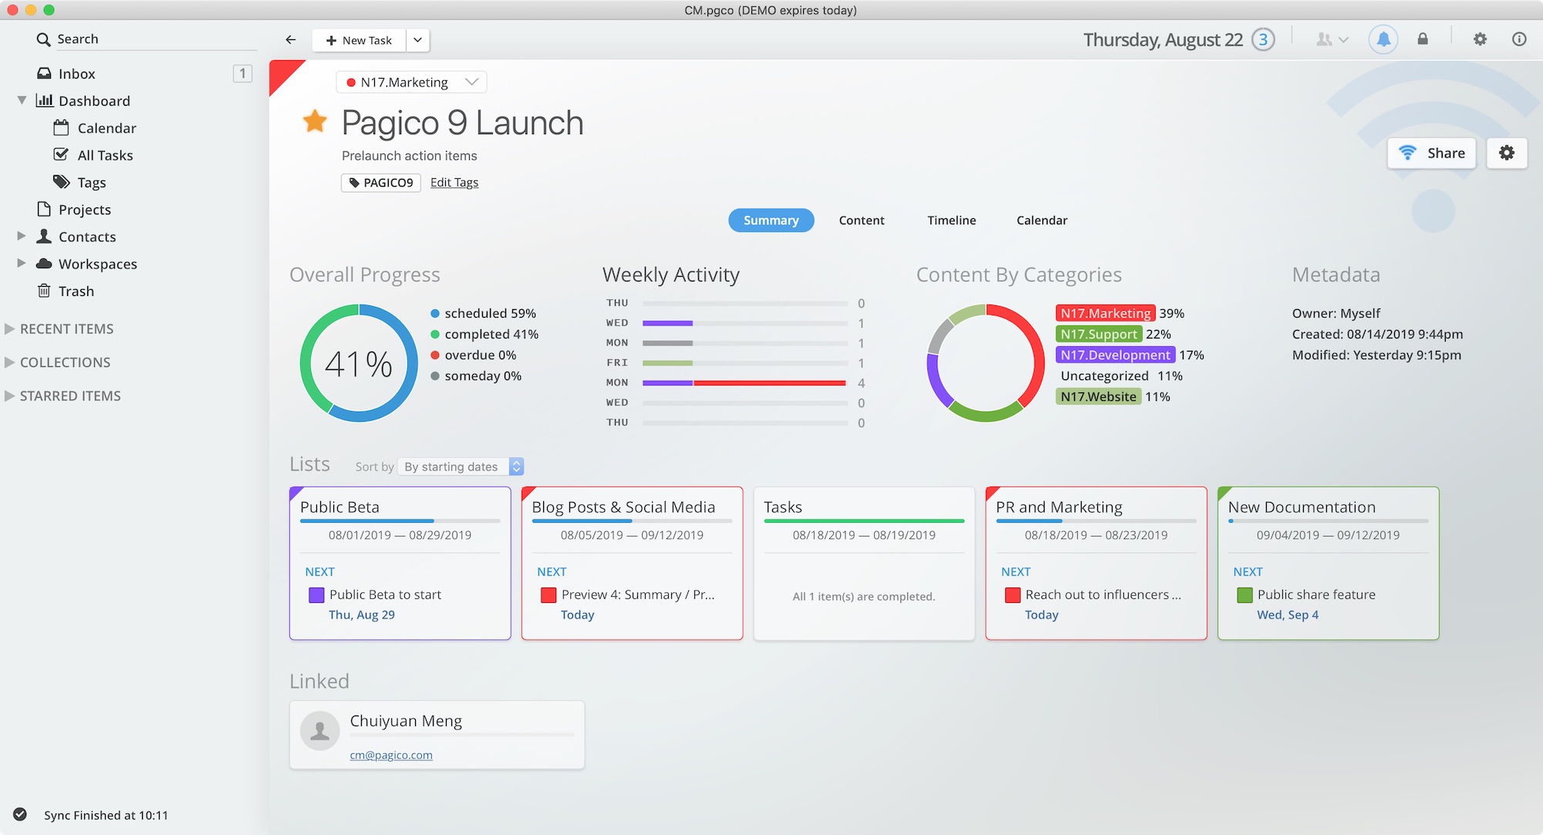Open the Blog Posts & Social Media list
Screen dimensions: 1543x835
632,563
